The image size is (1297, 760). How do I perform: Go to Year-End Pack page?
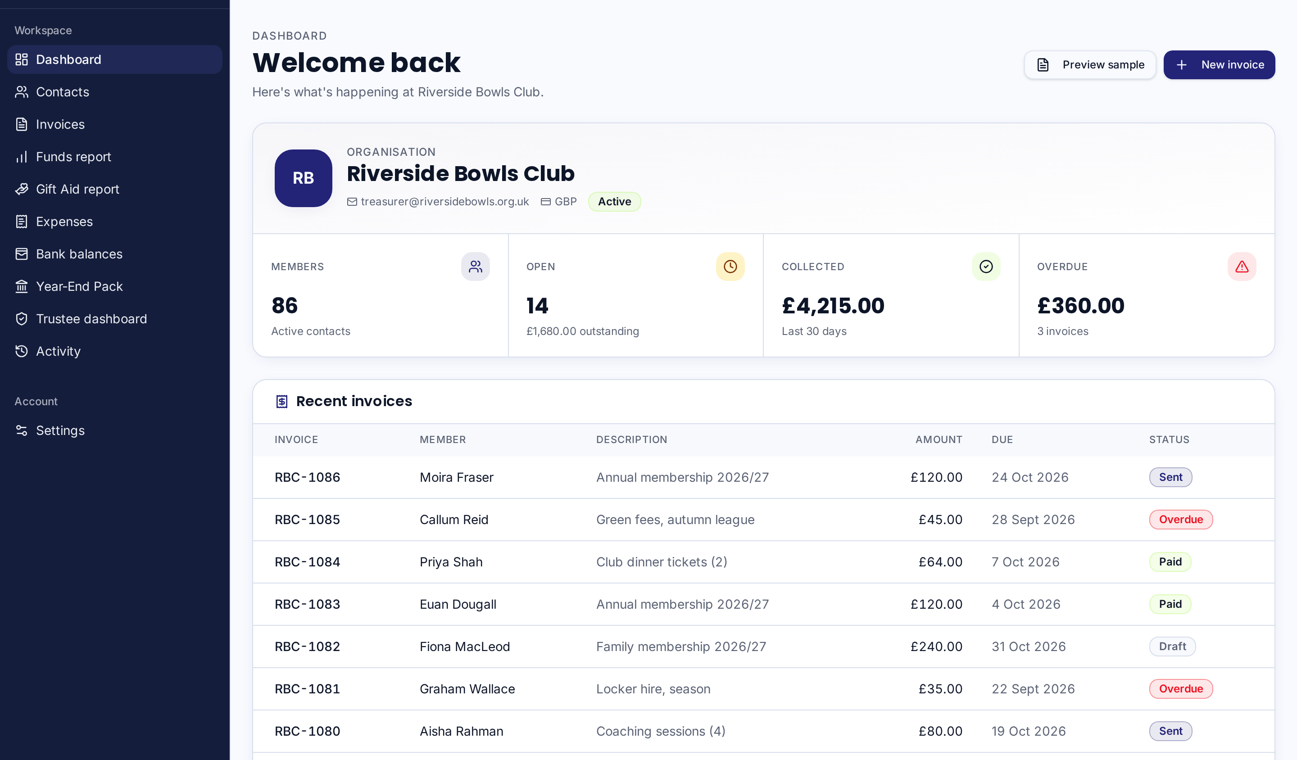click(114, 287)
